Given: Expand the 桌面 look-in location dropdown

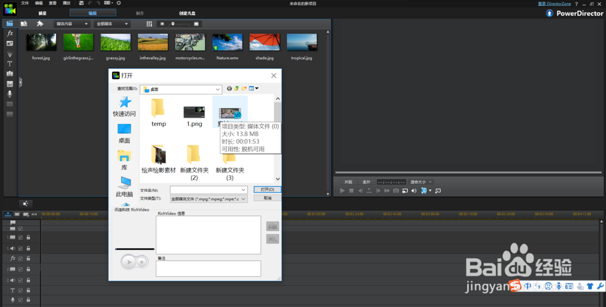Looking at the screenshot, I should coord(218,89).
